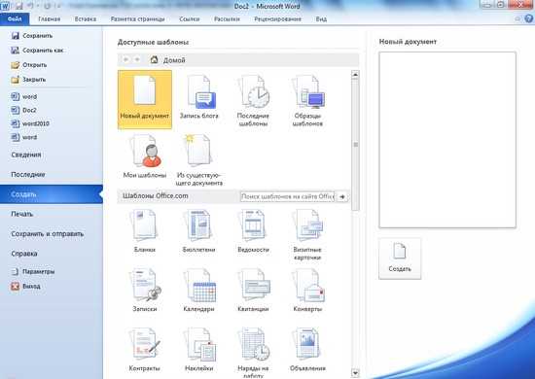Switch to the Файл tab

point(15,19)
